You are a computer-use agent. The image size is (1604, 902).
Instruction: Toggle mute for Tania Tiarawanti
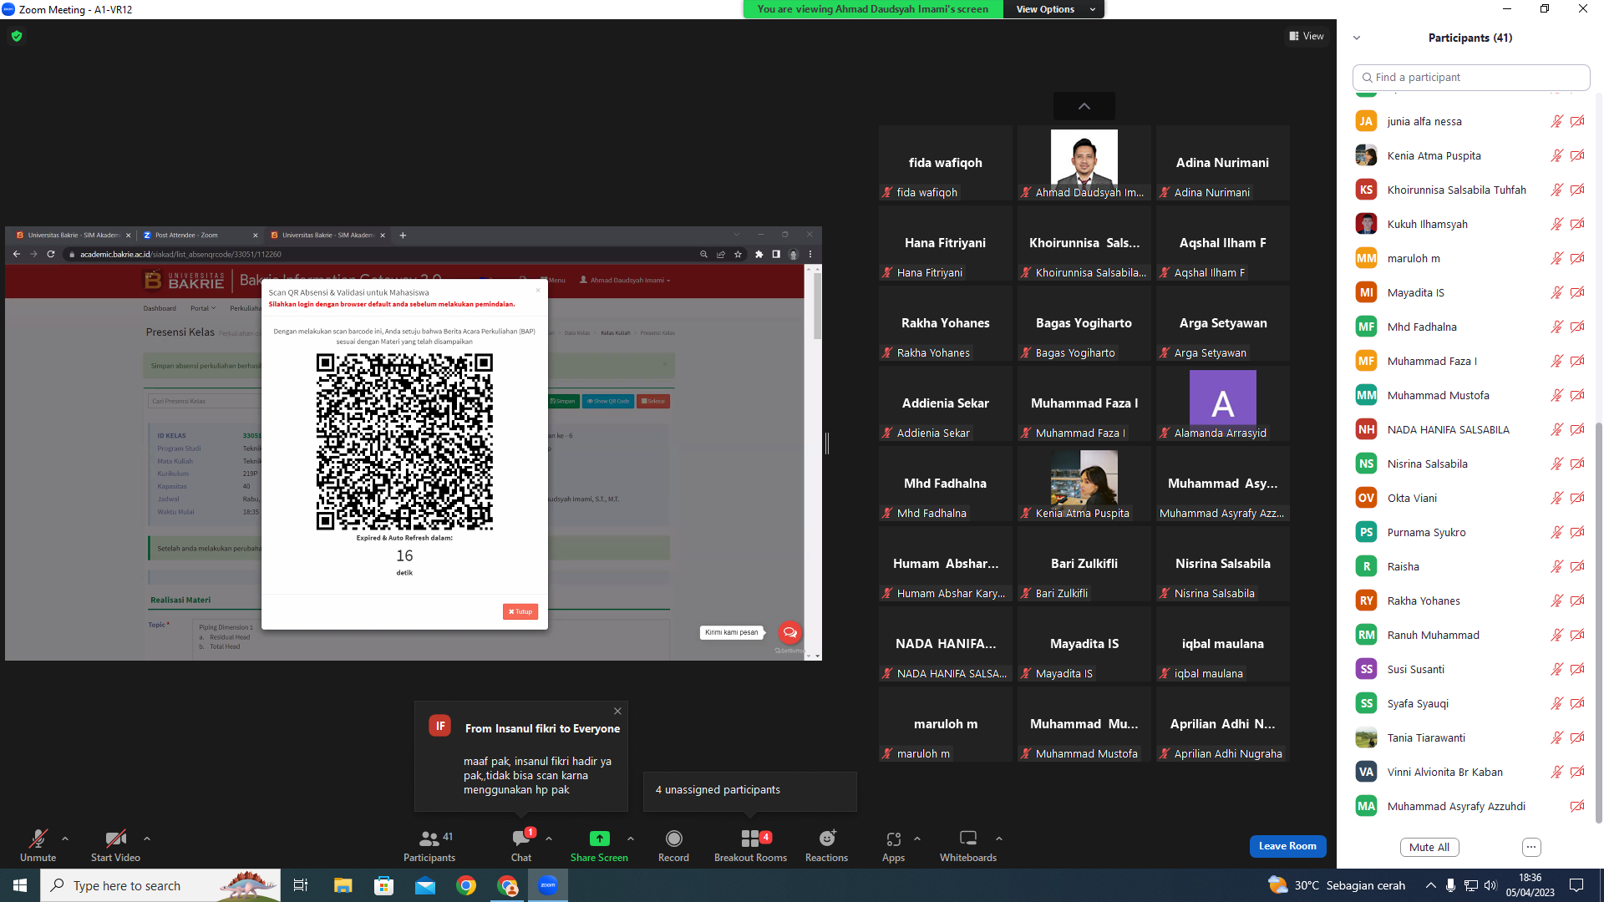pyautogui.click(x=1556, y=737)
